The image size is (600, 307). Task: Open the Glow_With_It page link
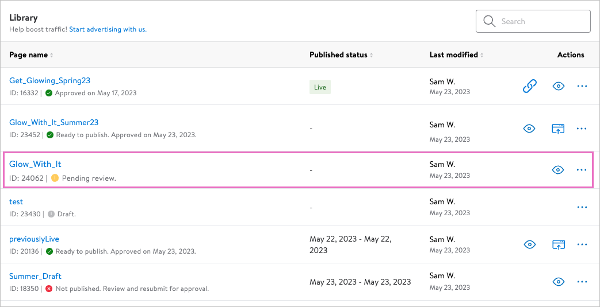click(35, 164)
